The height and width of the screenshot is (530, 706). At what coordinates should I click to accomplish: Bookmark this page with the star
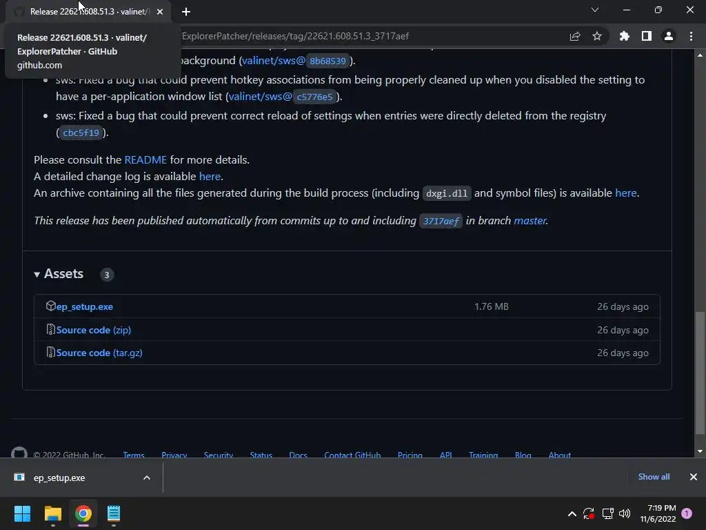pos(597,36)
